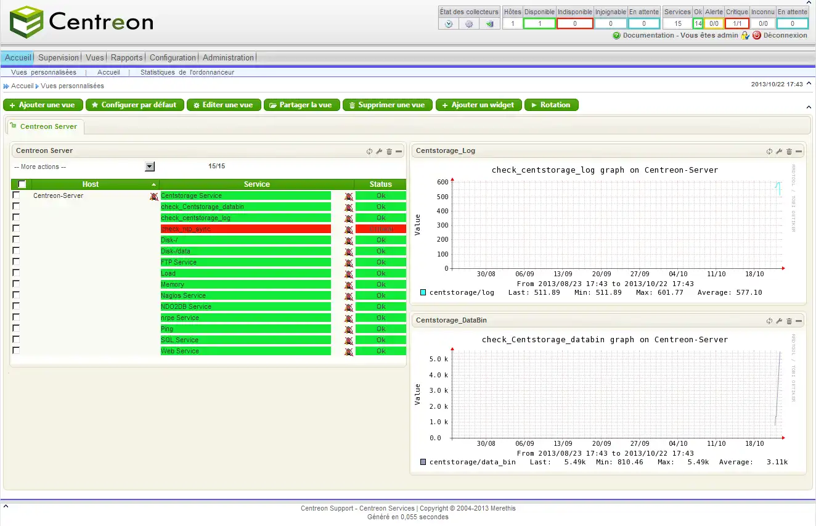The width and height of the screenshot is (816, 526).
Task: Open the Supervision main menu
Action: tap(59, 57)
